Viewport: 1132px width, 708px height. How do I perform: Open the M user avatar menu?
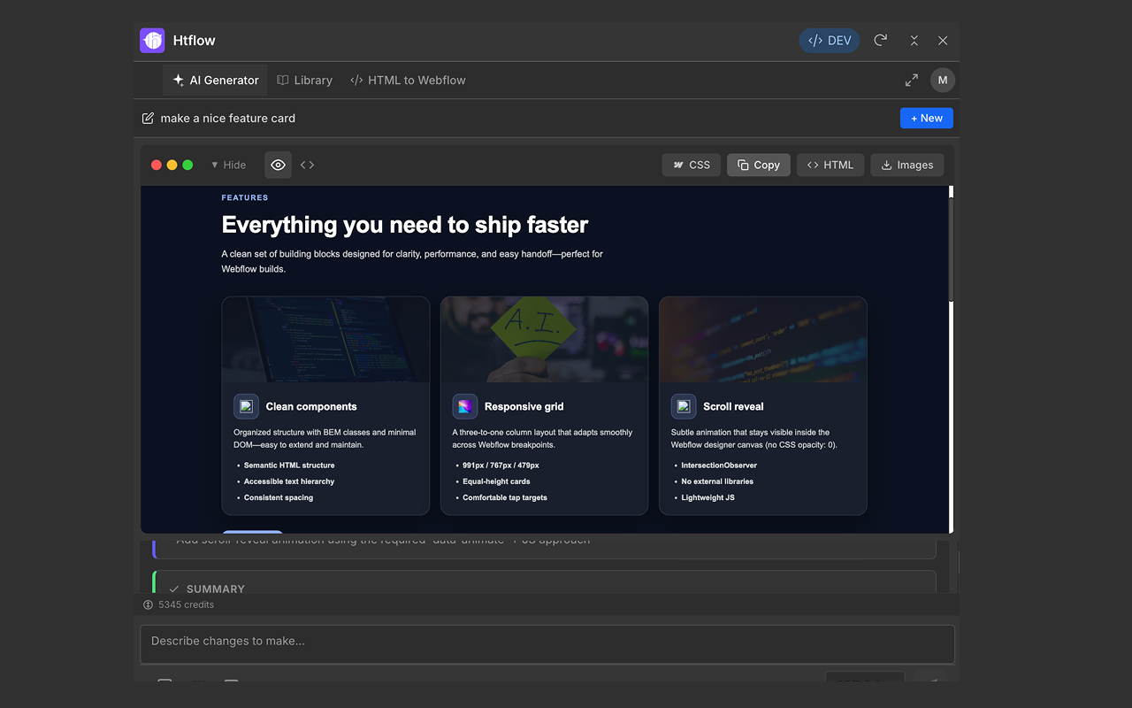pyautogui.click(x=943, y=80)
